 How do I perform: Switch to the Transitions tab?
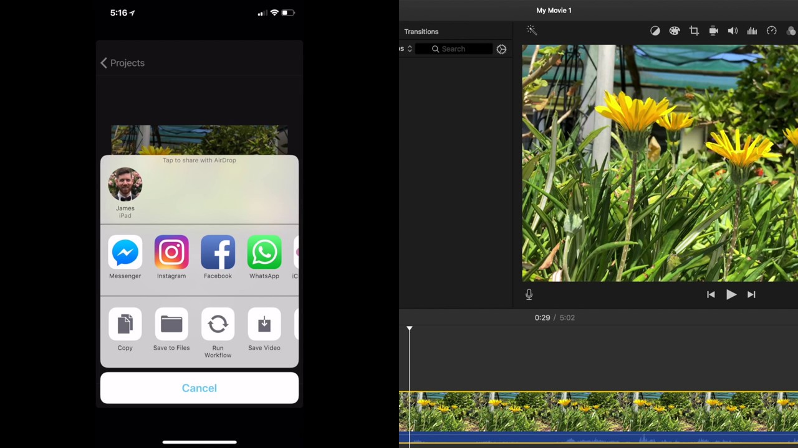pyautogui.click(x=421, y=31)
